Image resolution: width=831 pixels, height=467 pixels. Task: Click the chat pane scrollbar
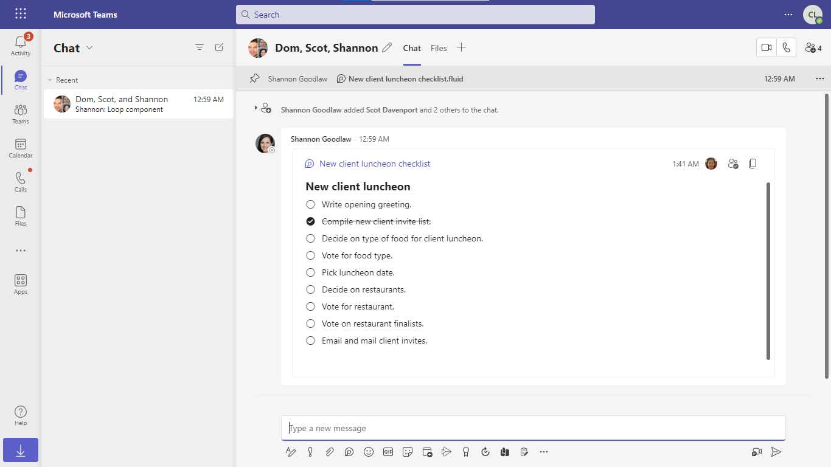click(826, 236)
